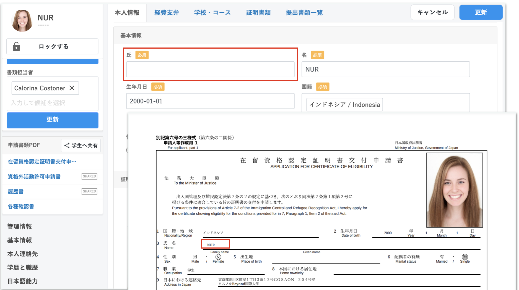Click the 生年月日 field showing 2000-01-01
The height and width of the screenshot is (290, 519).
[210, 101]
